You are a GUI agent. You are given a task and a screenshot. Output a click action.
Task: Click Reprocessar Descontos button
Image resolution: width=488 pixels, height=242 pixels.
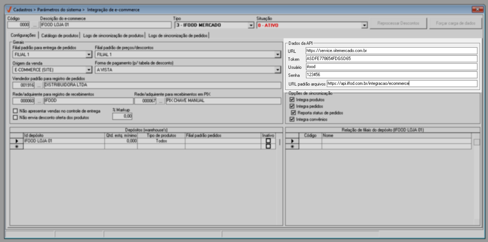pos(398,23)
